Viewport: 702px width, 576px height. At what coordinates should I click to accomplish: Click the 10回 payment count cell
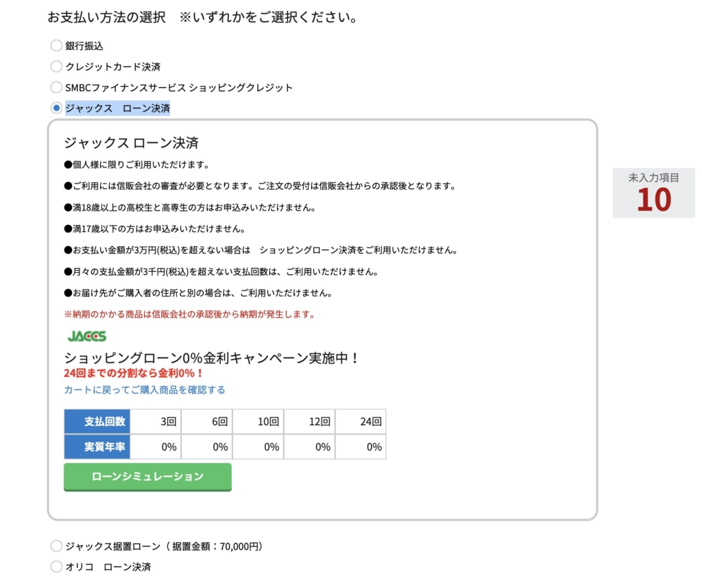[x=258, y=422]
